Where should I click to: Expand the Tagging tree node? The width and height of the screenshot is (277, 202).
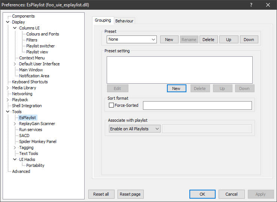pos(15,147)
